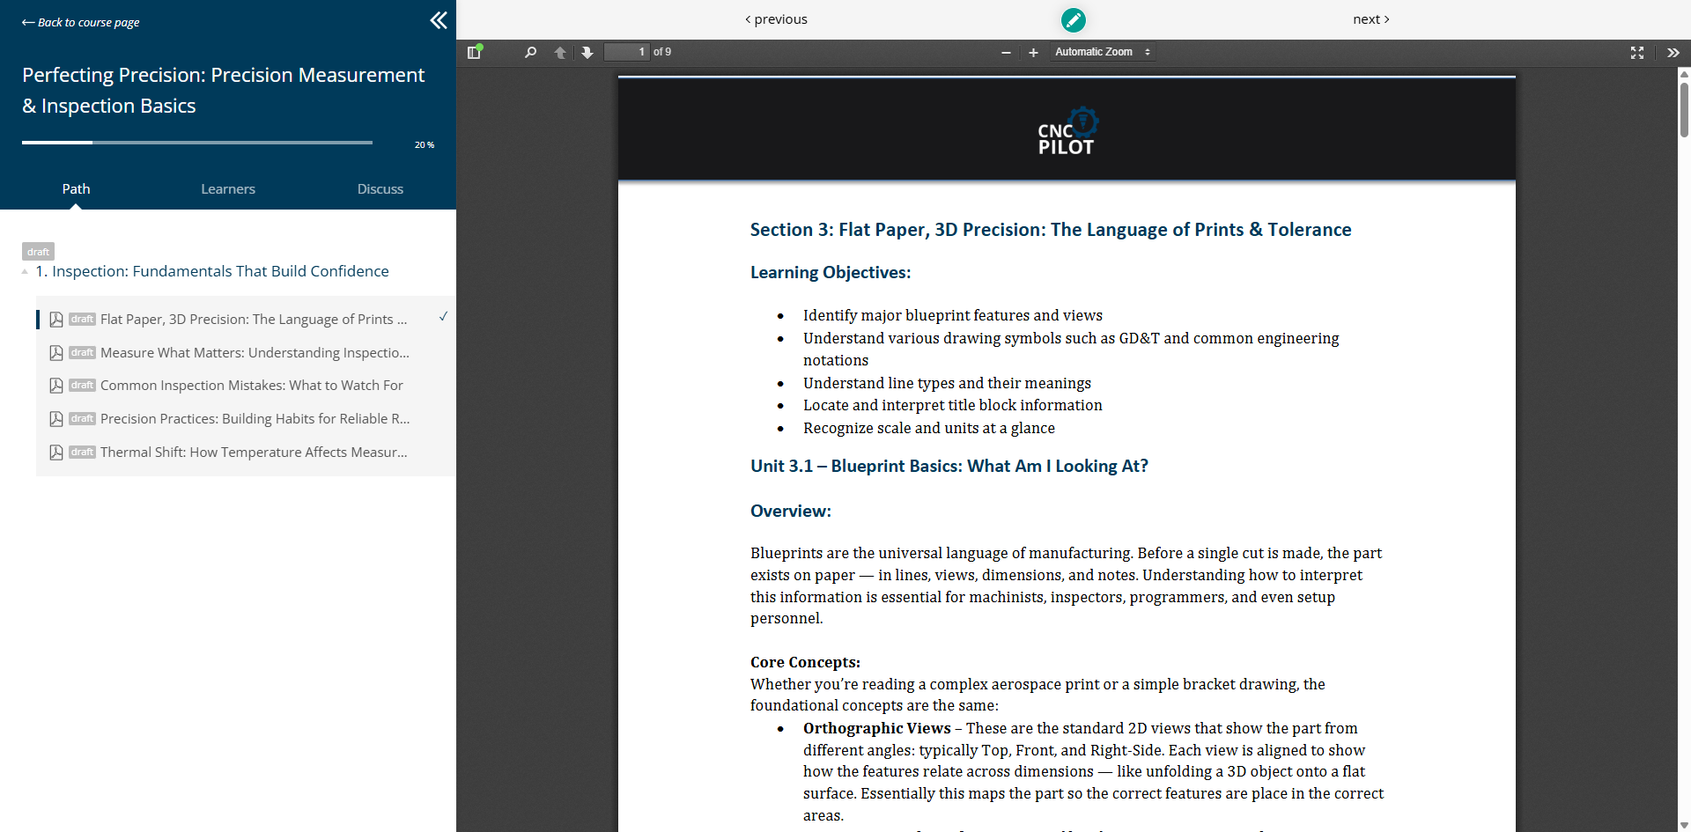Open the Automatic Zoom dropdown

pos(1102,53)
